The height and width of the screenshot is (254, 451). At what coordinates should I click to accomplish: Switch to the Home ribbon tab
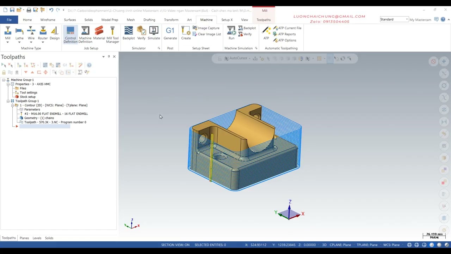[27, 20]
